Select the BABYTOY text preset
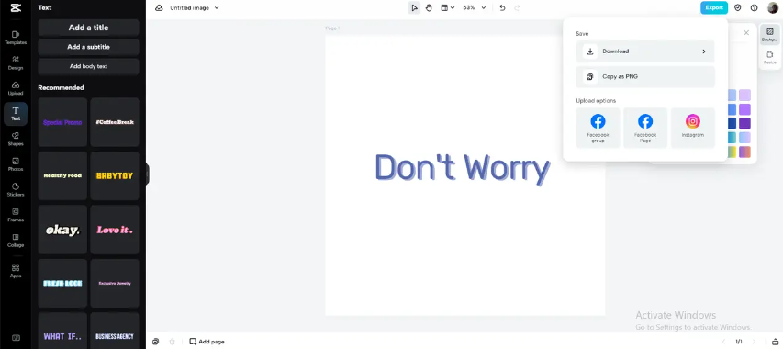Screen dimensions: 783x349 pyautogui.click(x=115, y=175)
